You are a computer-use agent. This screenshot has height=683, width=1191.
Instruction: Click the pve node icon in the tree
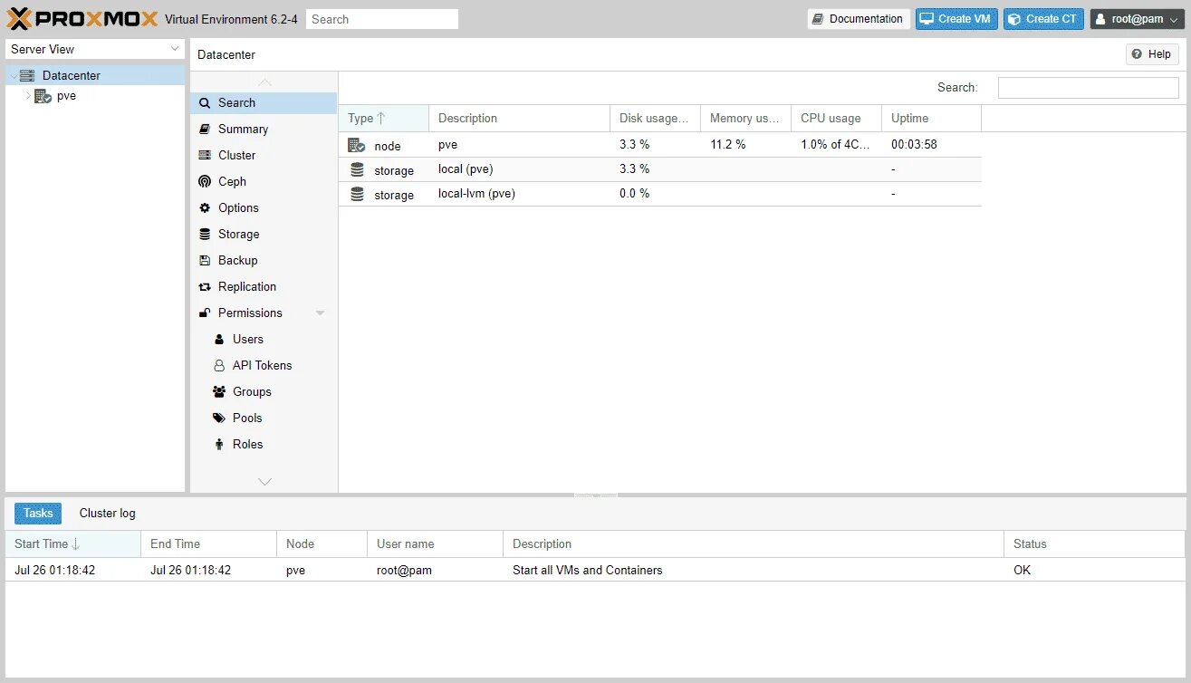pos(43,96)
